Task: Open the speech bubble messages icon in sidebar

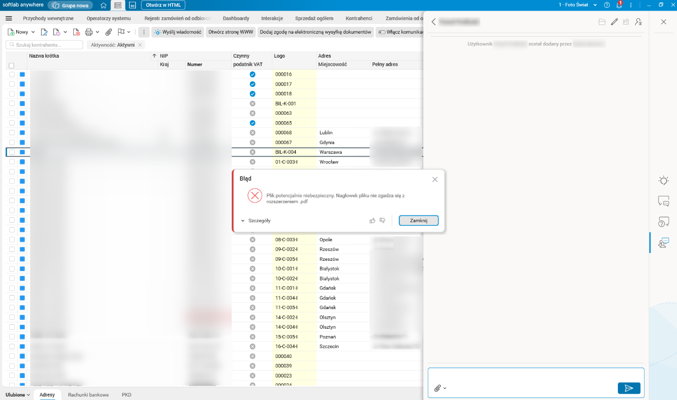Action: [663, 201]
